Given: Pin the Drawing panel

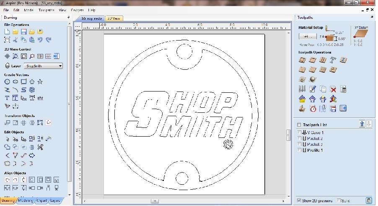Looking at the screenshot, I should coord(68,17).
